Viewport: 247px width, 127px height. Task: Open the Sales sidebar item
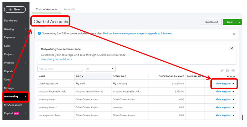pos(7,46)
